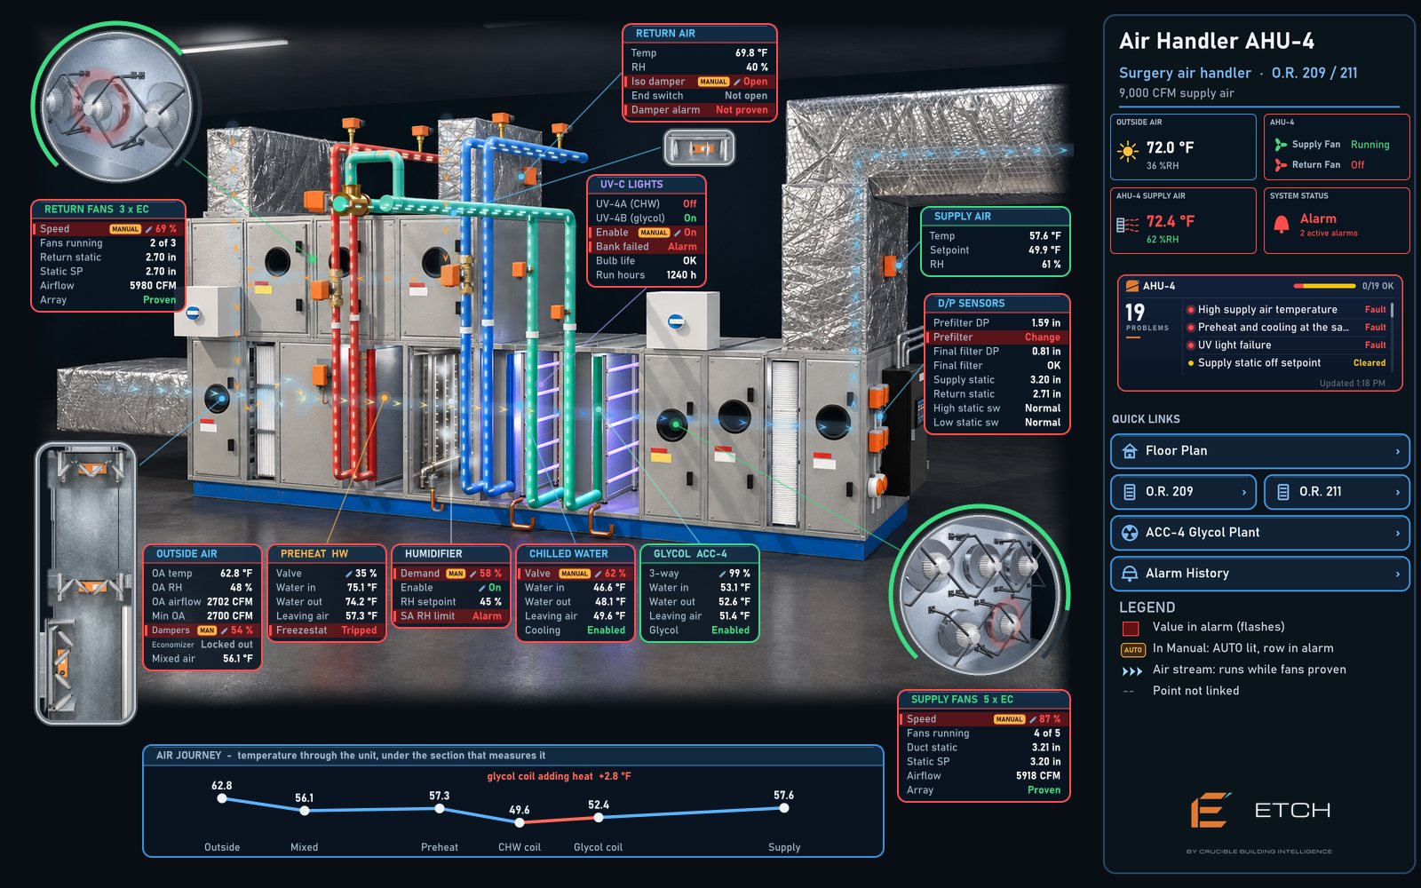Viewport: 1421px width, 888px height.
Task: Open the High supply air temperature fault
Action: pos(1286,310)
